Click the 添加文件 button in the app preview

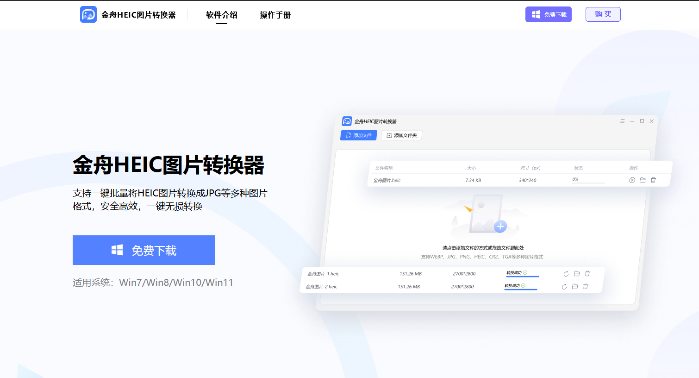[359, 135]
